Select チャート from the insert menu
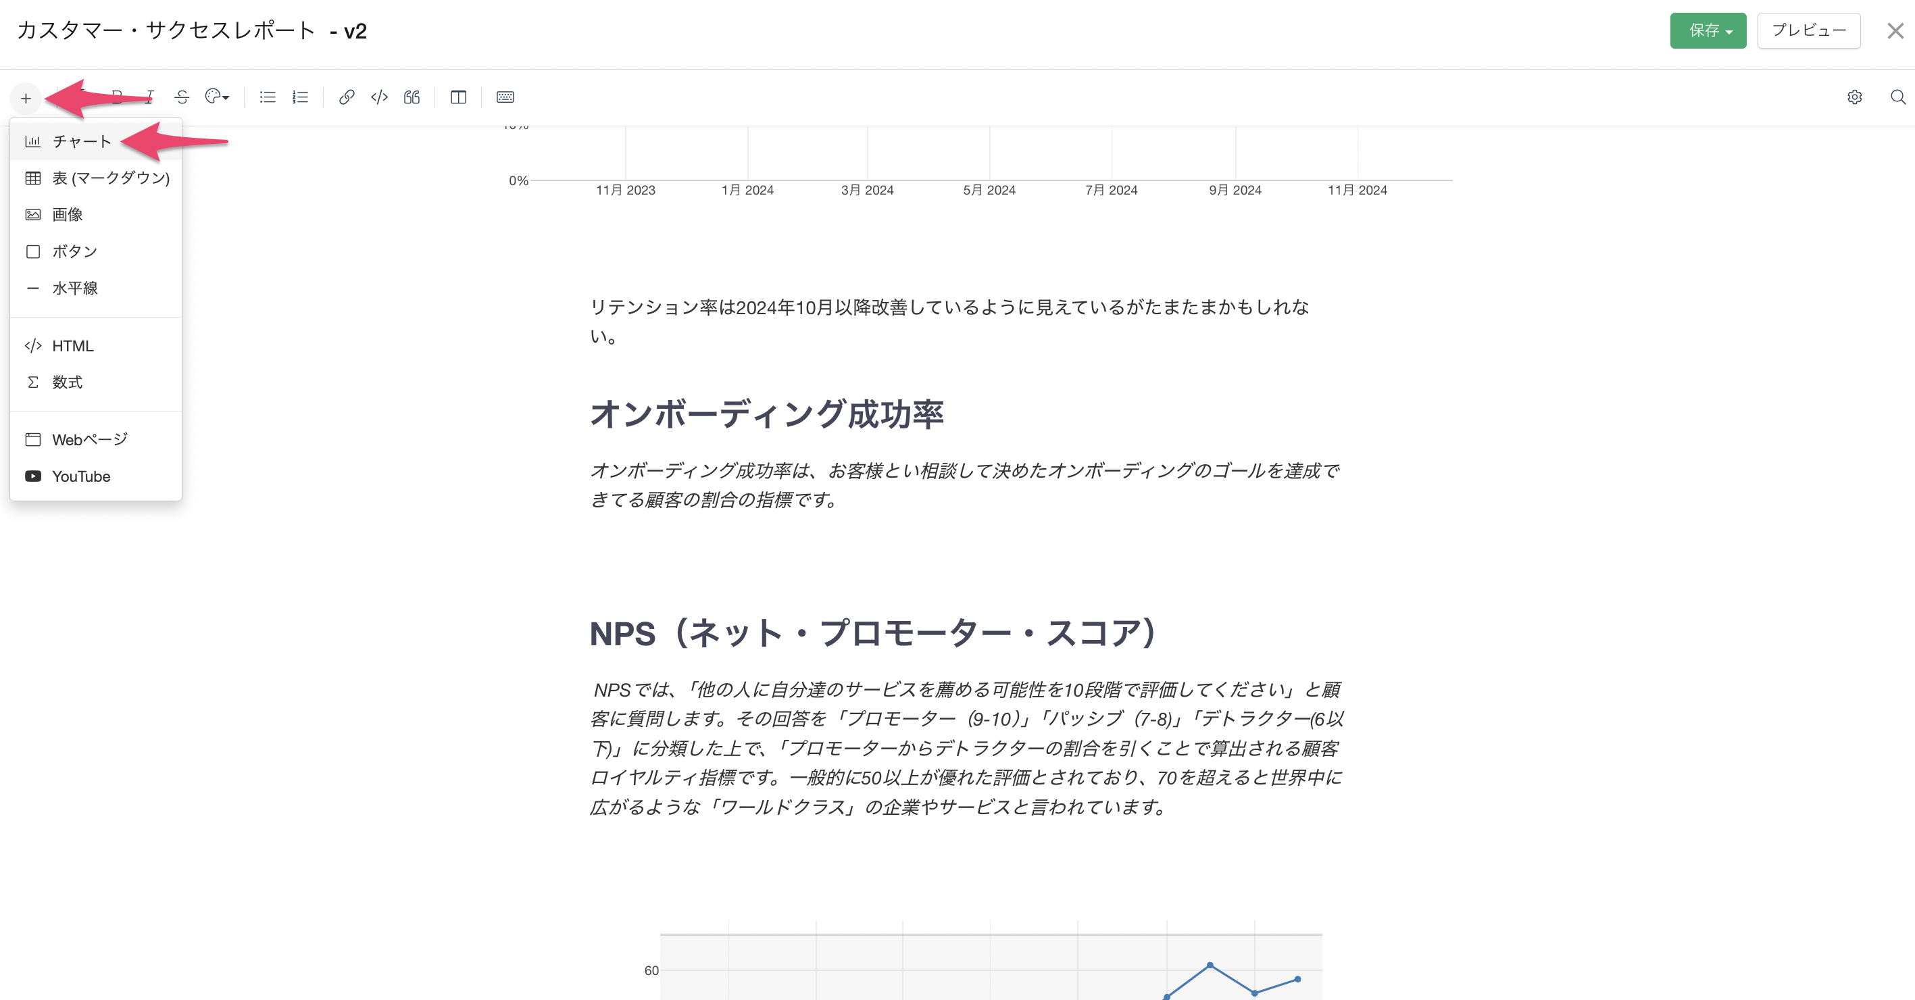This screenshot has width=1915, height=1000. pyautogui.click(x=96, y=141)
